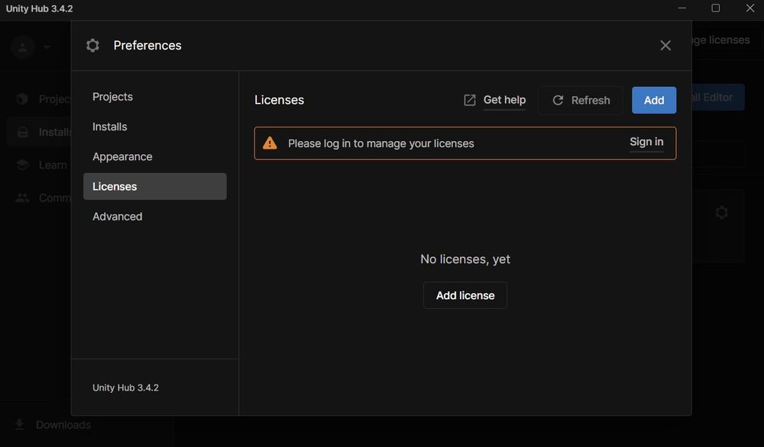Click the circular refresh arrow icon
The width and height of the screenshot is (764, 447).
(558, 100)
